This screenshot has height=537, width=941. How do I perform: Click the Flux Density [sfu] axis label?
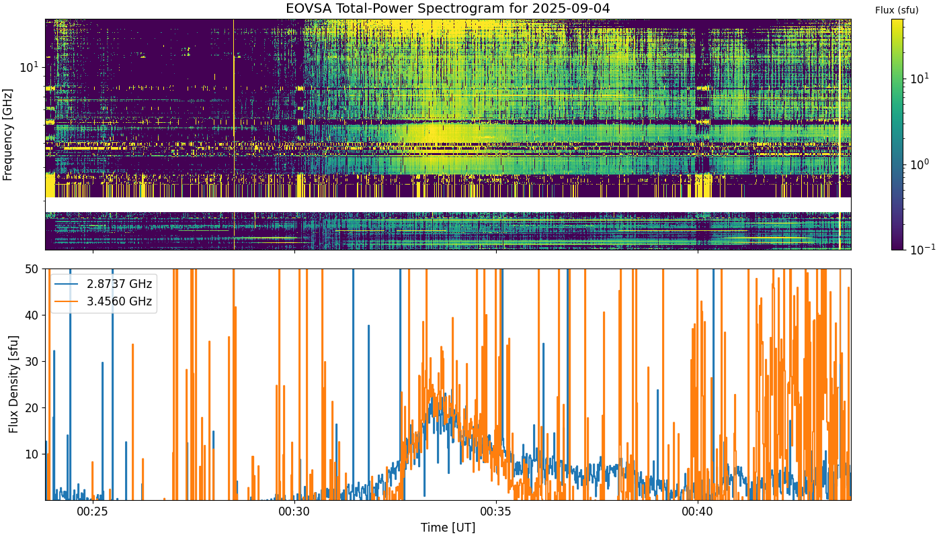(13, 384)
